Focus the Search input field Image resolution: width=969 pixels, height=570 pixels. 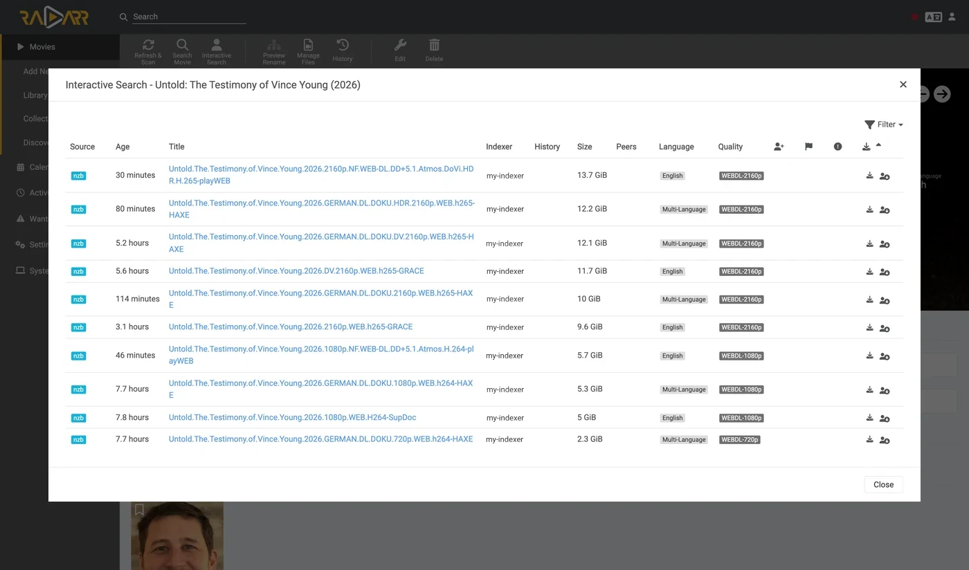coord(189,17)
